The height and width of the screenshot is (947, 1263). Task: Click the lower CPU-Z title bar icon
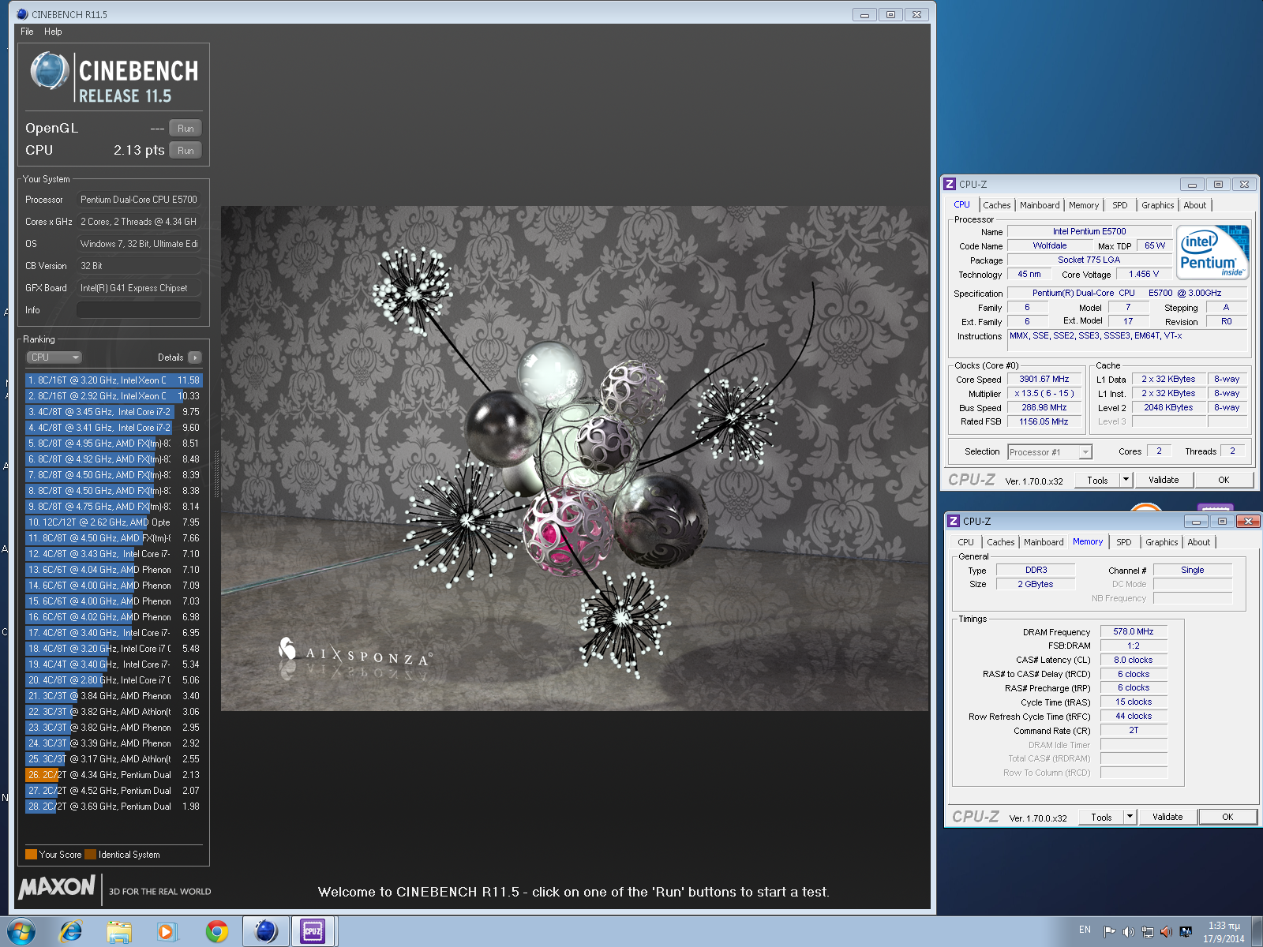[954, 521]
